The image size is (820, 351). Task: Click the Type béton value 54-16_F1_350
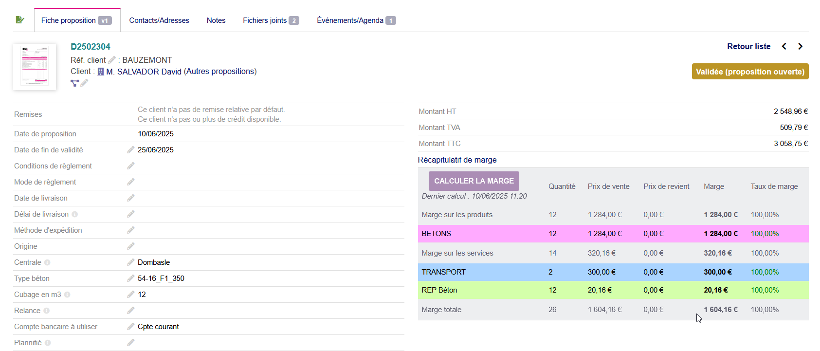161,278
